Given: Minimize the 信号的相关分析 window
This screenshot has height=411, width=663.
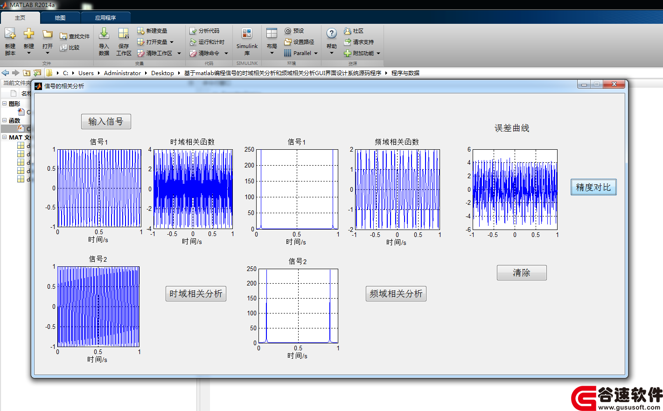Looking at the screenshot, I should pyautogui.click(x=584, y=84).
